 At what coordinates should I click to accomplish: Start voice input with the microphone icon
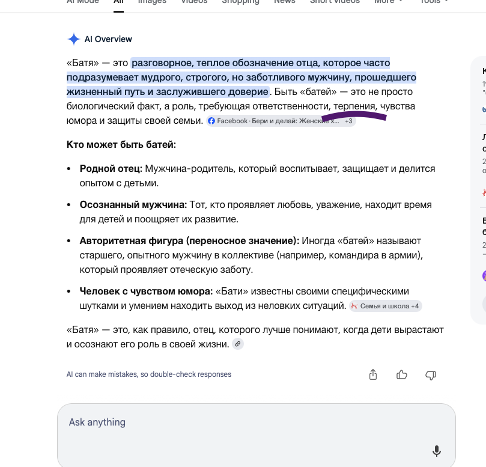(436, 451)
